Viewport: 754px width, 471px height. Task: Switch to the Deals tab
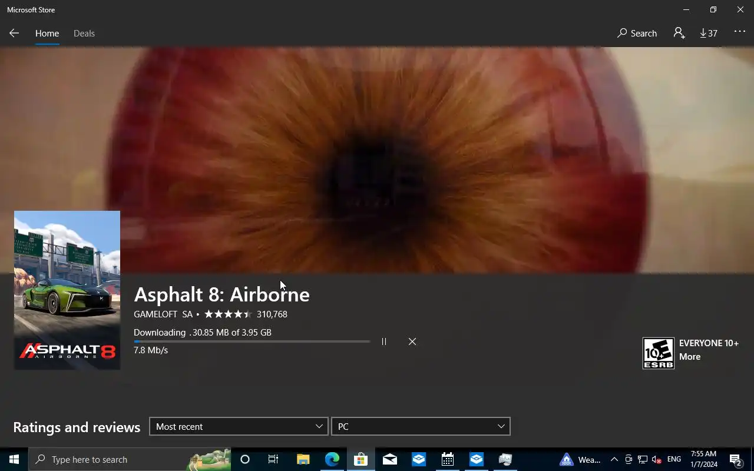(x=84, y=34)
